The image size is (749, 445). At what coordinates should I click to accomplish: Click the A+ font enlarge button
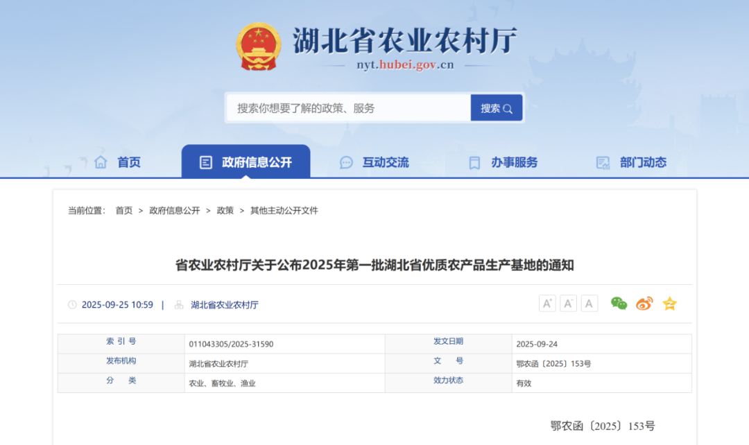547,303
